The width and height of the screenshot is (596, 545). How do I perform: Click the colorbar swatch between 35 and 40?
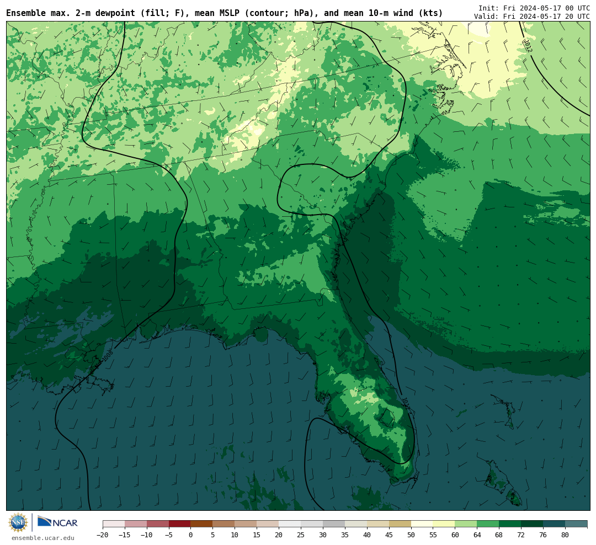pos(356,524)
